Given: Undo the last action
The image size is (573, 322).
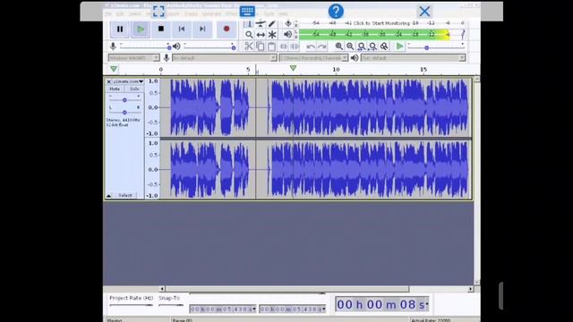Looking at the screenshot, I should pyautogui.click(x=311, y=47).
